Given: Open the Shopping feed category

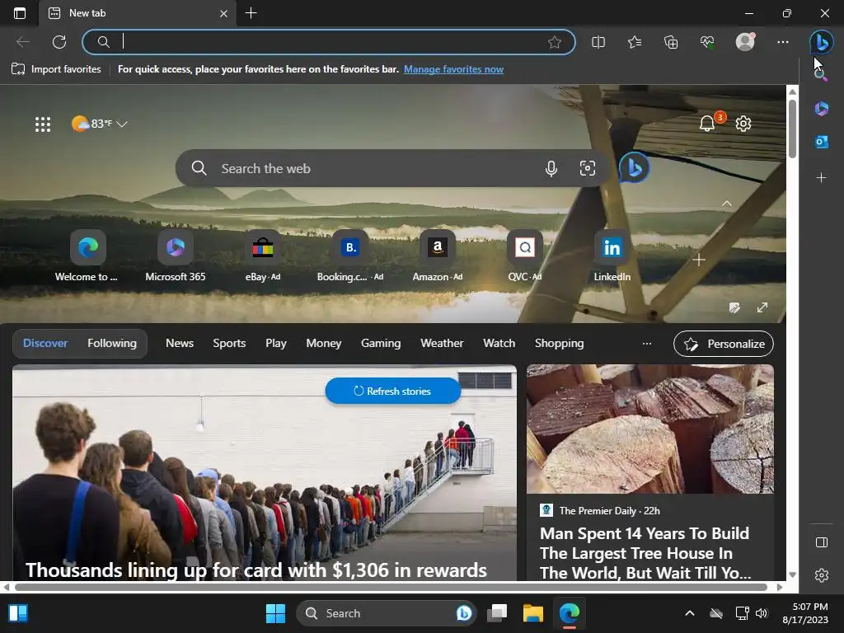Looking at the screenshot, I should [560, 344].
